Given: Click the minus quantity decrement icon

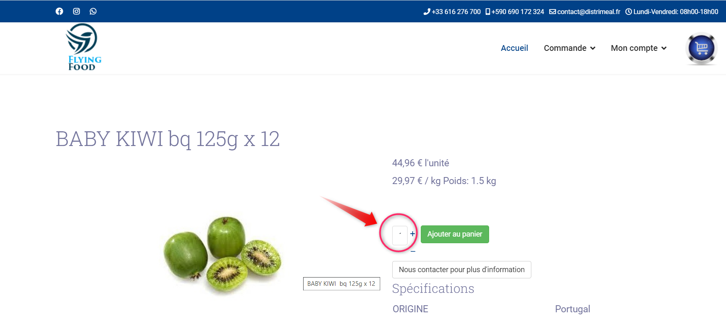Looking at the screenshot, I should 413,251.
